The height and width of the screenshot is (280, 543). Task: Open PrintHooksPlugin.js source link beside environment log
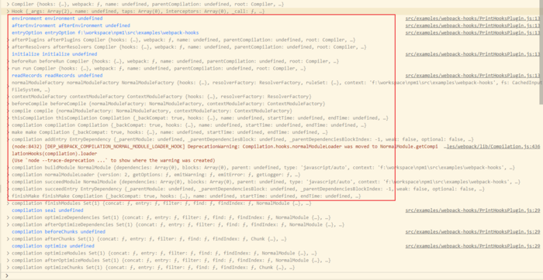coord(472,19)
